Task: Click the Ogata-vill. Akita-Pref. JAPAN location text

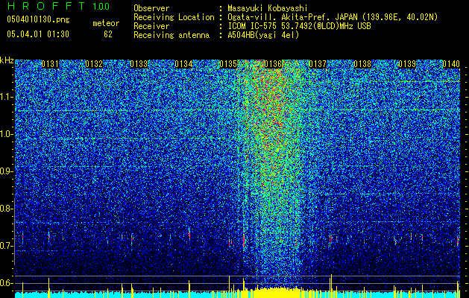Action: click(x=333, y=17)
